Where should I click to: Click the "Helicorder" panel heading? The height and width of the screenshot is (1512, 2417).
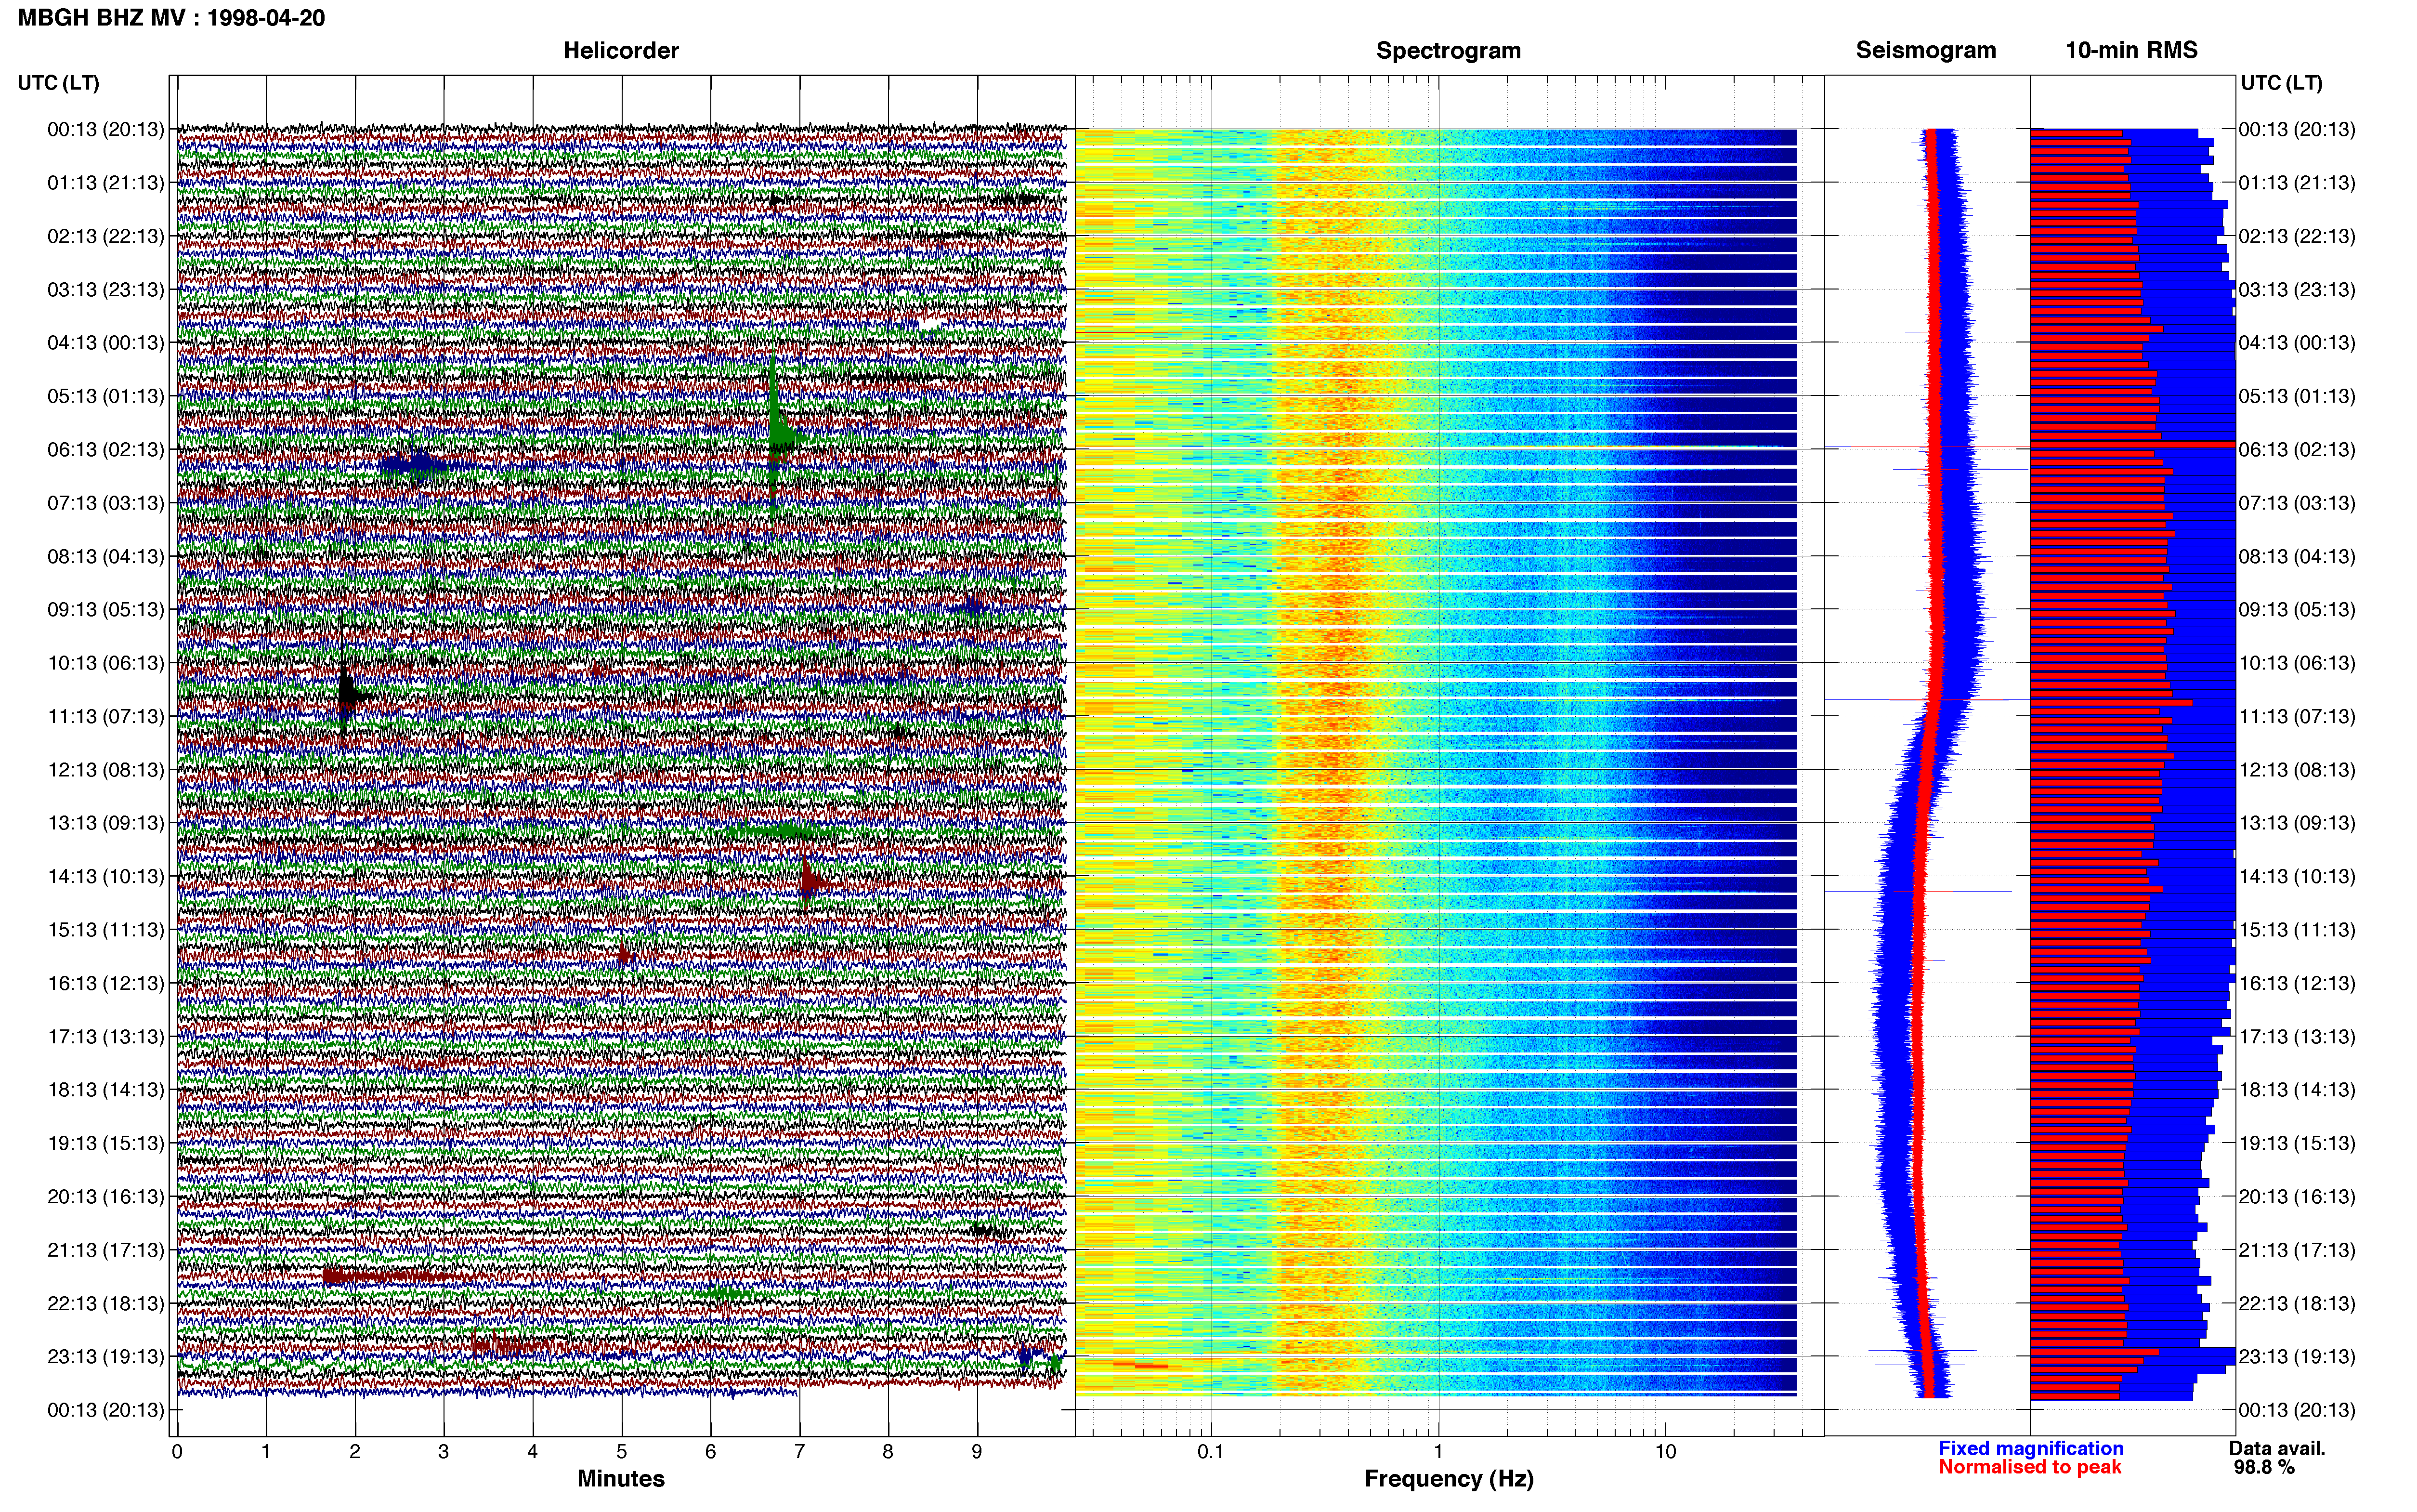(x=621, y=50)
